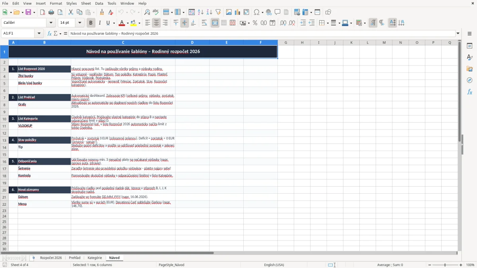This screenshot has width=477, height=268.
Task: Click zoom out minus button
Action: pyautogui.click(x=430, y=265)
